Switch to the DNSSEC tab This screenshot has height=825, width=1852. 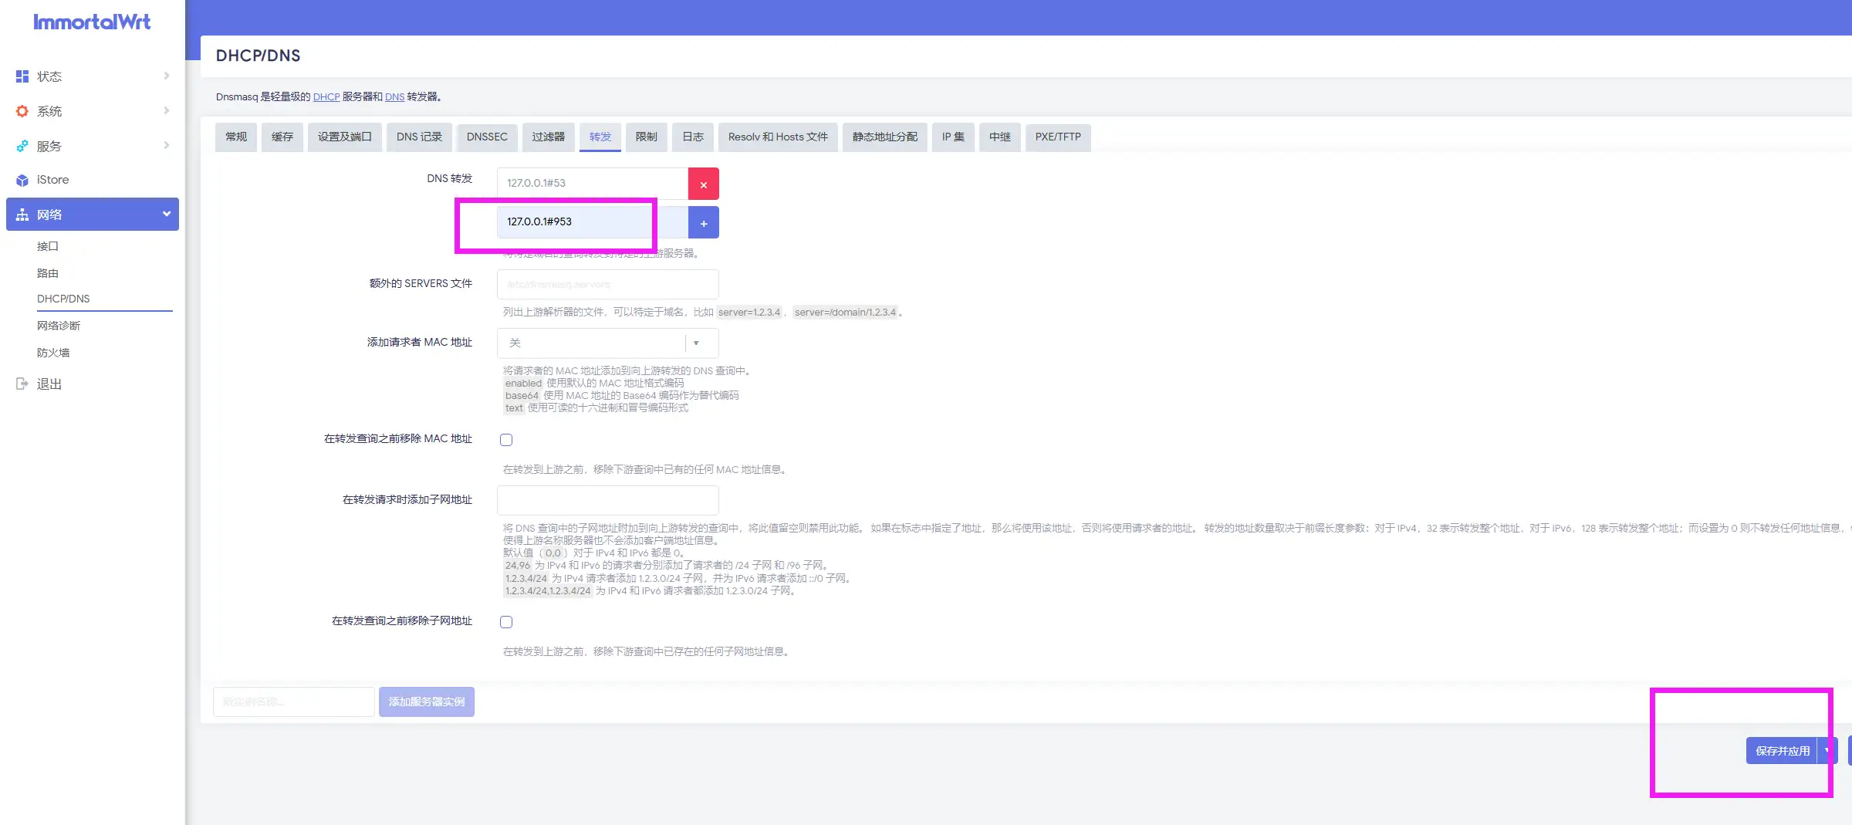pos(487,137)
